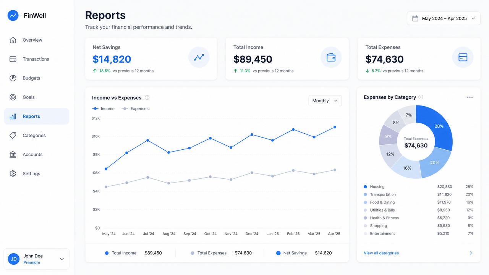Toggle the Income series in chart legend
The width and height of the screenshot is (489, 275).
[x=104, y=108]
